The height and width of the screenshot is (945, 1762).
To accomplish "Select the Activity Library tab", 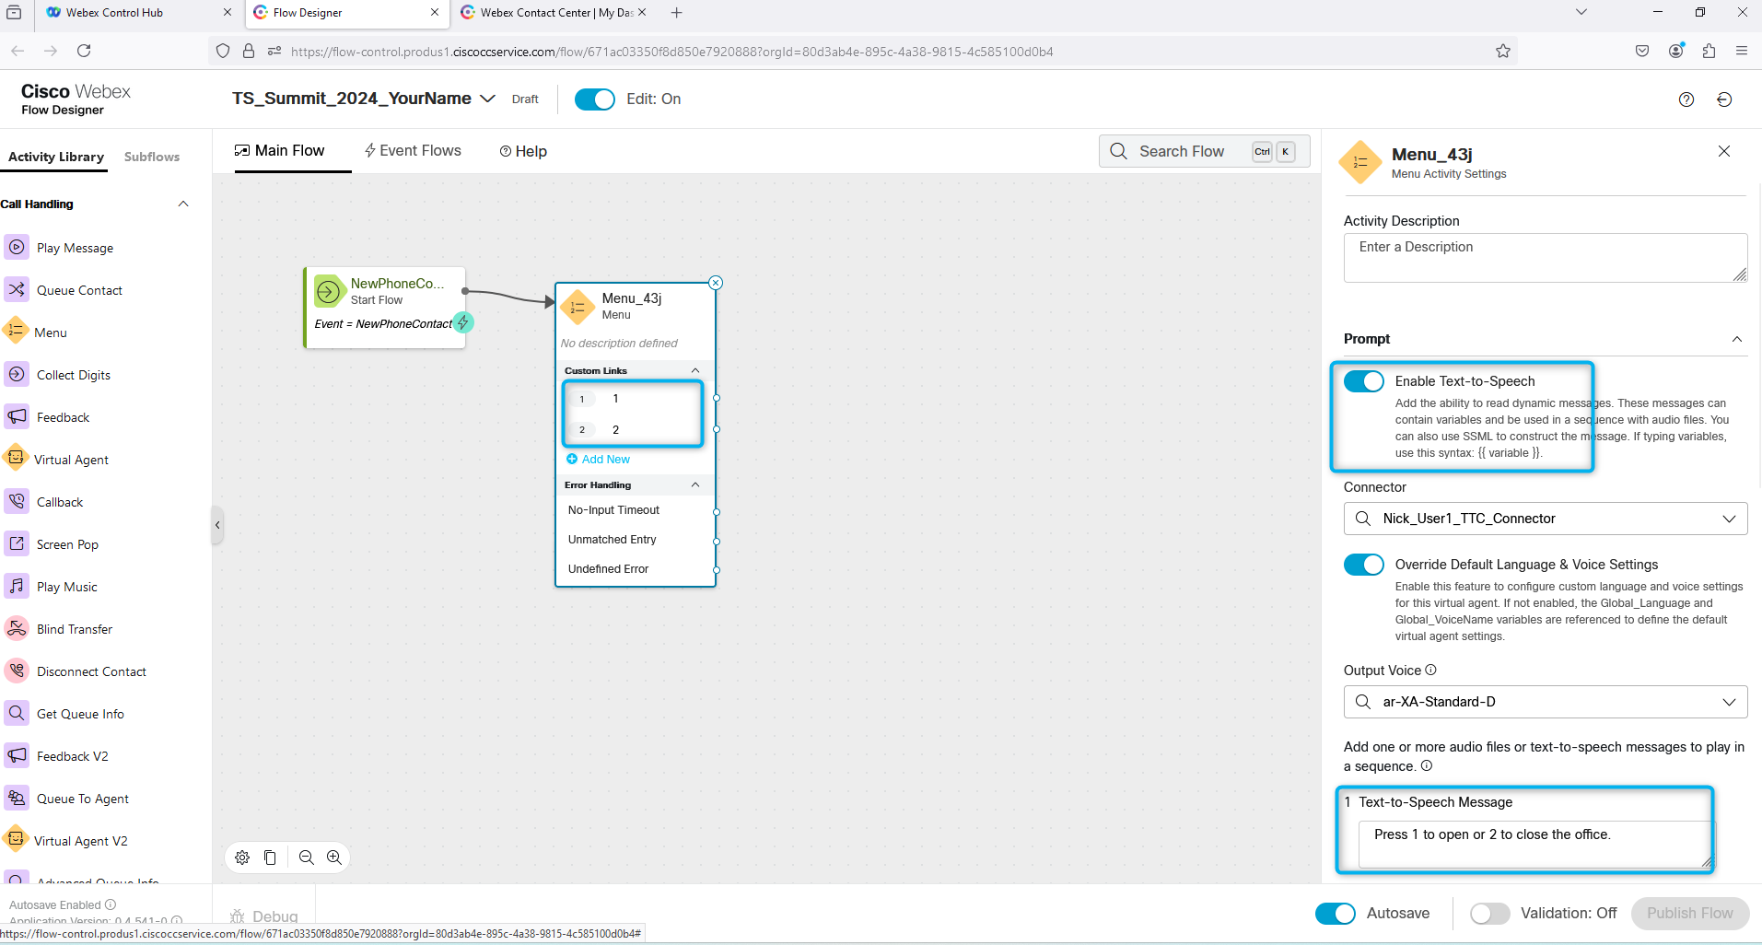I will (x=56, y=157).
